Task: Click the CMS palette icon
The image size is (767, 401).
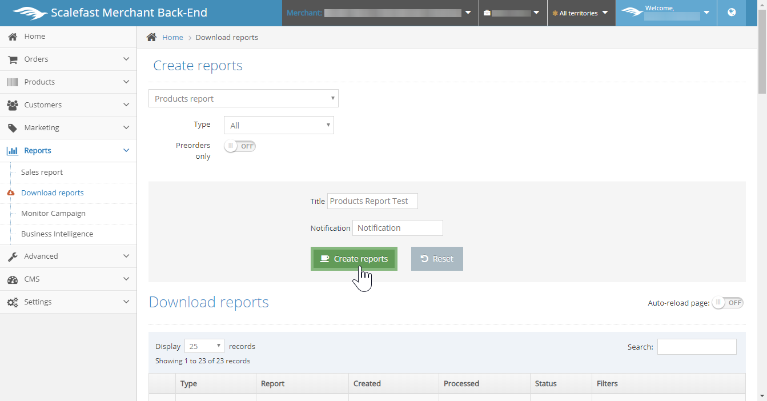Action: click(13, 279)
